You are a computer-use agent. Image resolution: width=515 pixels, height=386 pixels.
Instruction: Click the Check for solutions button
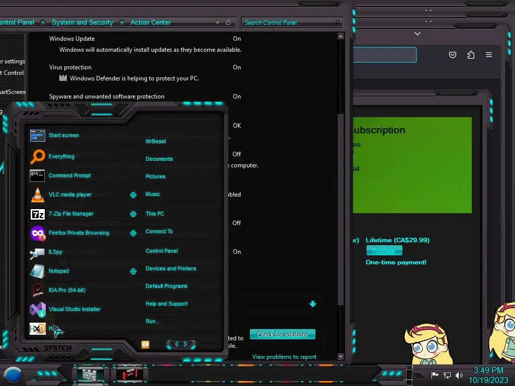coord(283,334)
